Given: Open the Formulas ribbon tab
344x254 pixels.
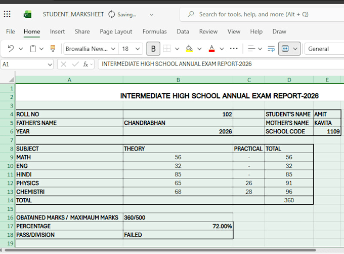Looking at the screenshot, I should point(154,31).
